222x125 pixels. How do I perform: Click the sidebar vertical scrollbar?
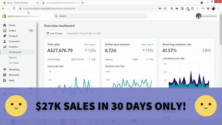click(x=37, y=55)
